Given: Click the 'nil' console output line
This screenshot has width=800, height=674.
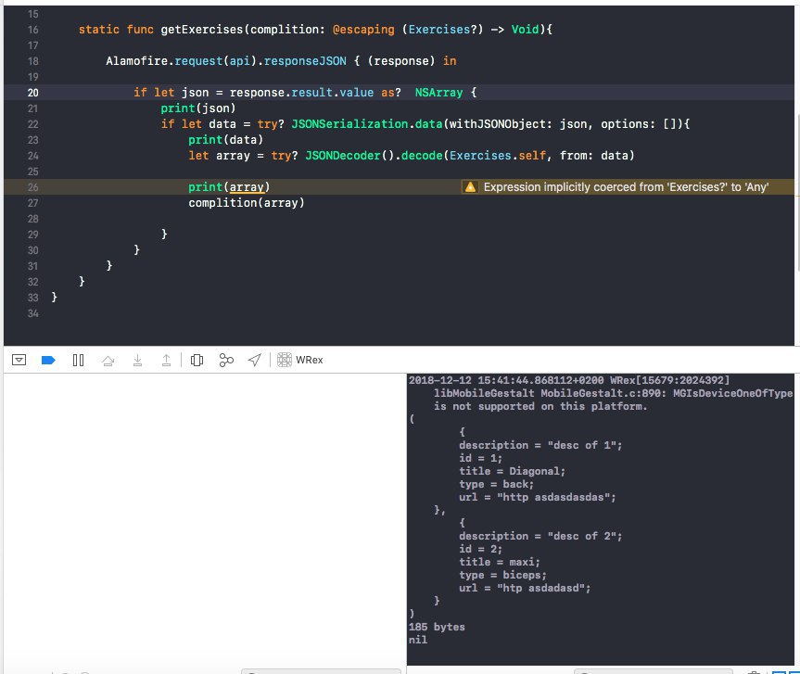Looking at the screenshot, I should [x=417, y=640].
